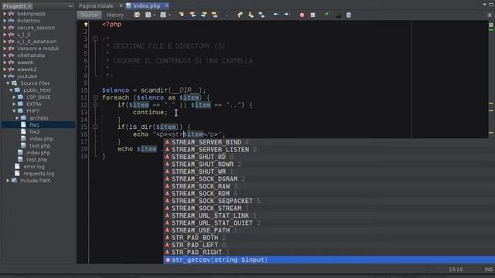Image resolution: width=495 pixels, height=278 pixels.
Task: Click the Find Next Occurrence toolbar icon
Action: click(x=203, y=15)
